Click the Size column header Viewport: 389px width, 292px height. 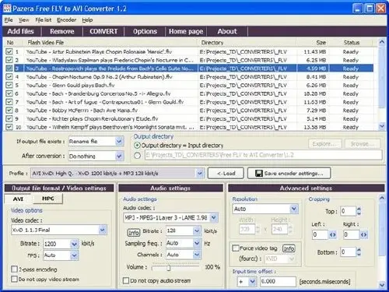(x=321, y=43)
